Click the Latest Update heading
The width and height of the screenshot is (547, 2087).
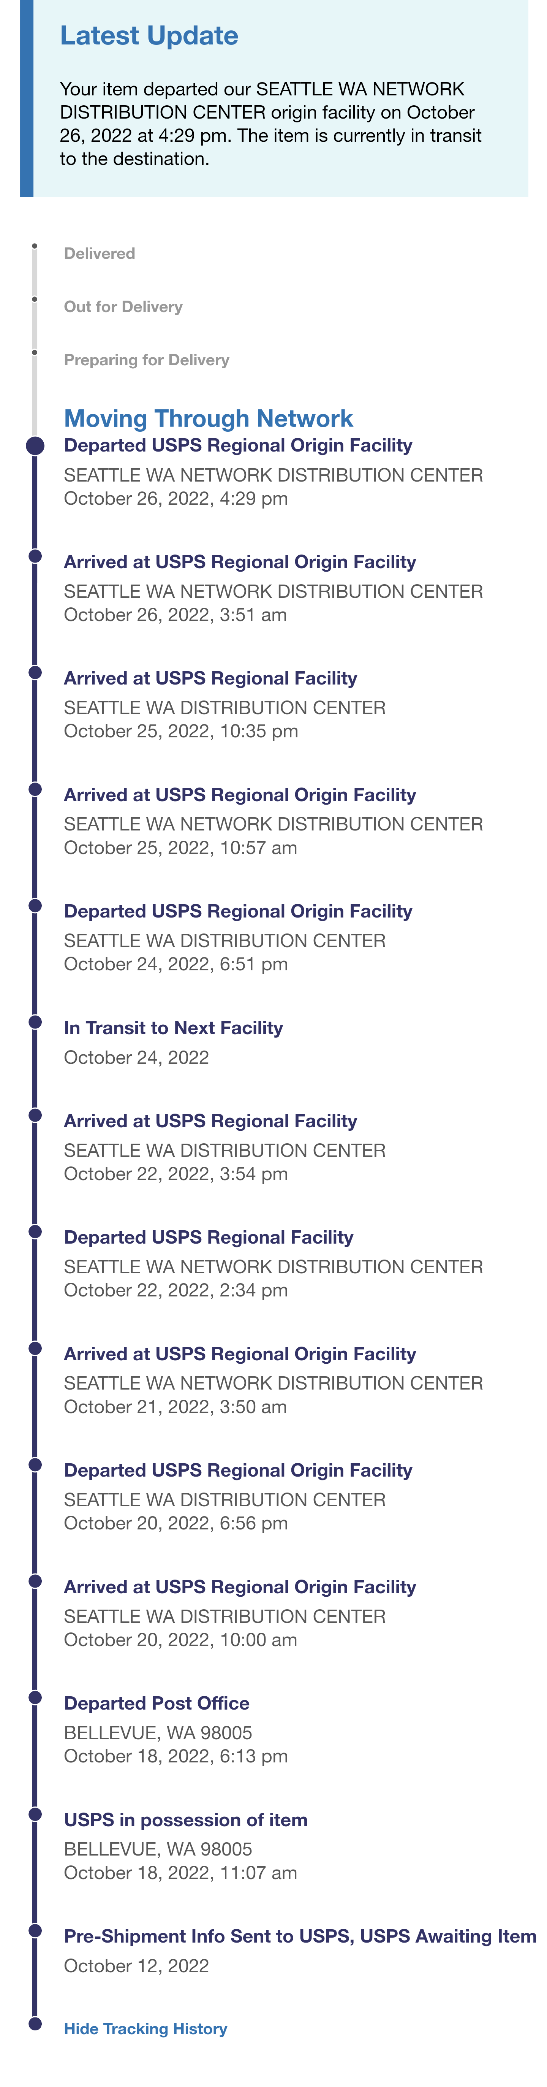pos(149,36)
